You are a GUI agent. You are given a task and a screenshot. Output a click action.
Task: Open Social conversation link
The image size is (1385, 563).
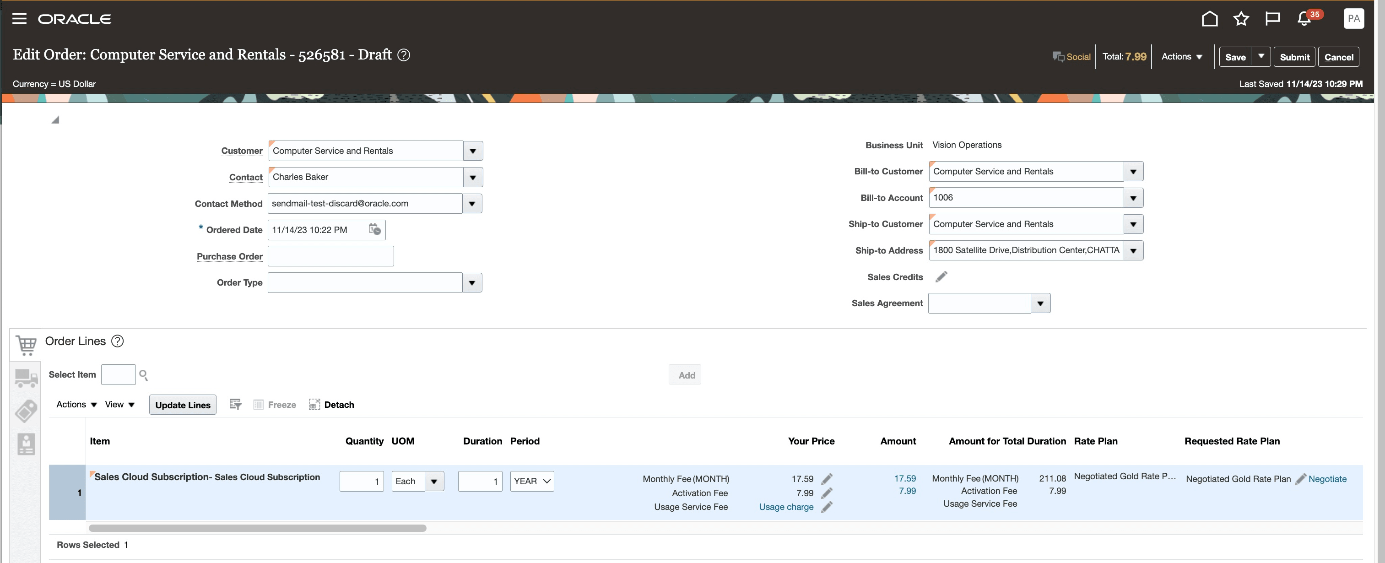tap(1071, 56)
